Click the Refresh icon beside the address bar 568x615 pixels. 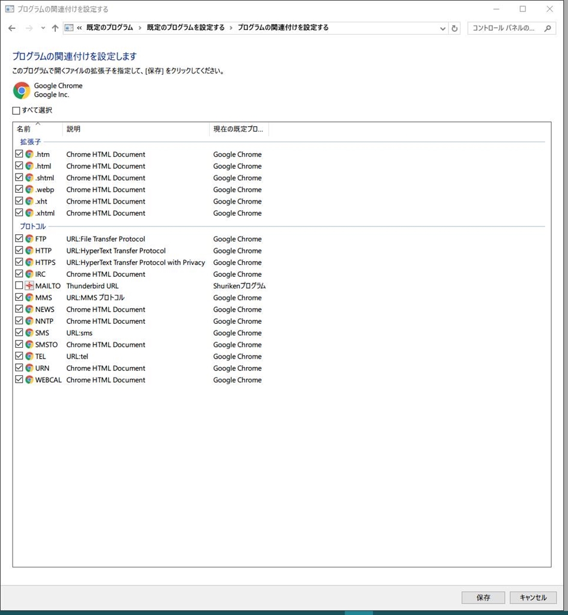pos(455,28)
